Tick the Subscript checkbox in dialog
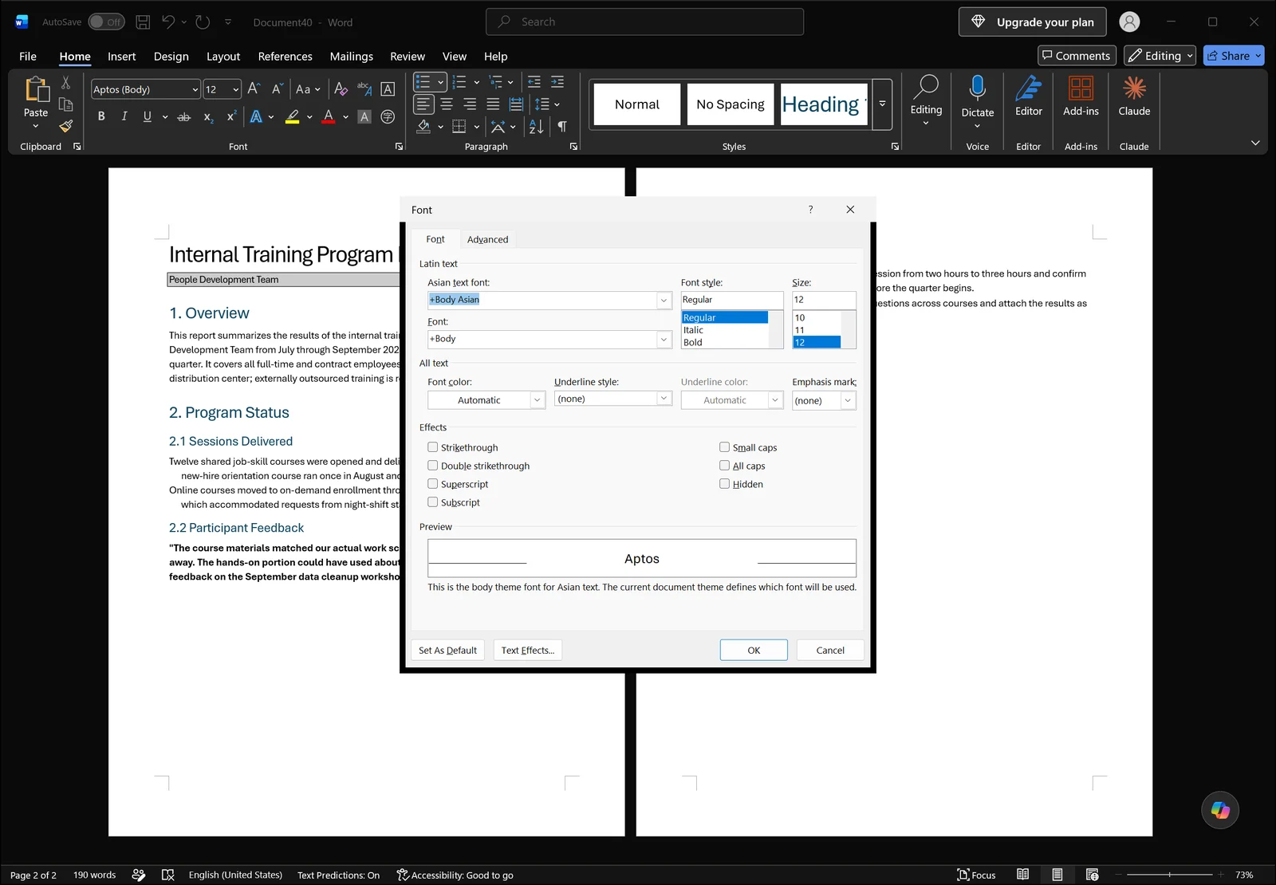The image size is (1276, 885). coord(432,502)
